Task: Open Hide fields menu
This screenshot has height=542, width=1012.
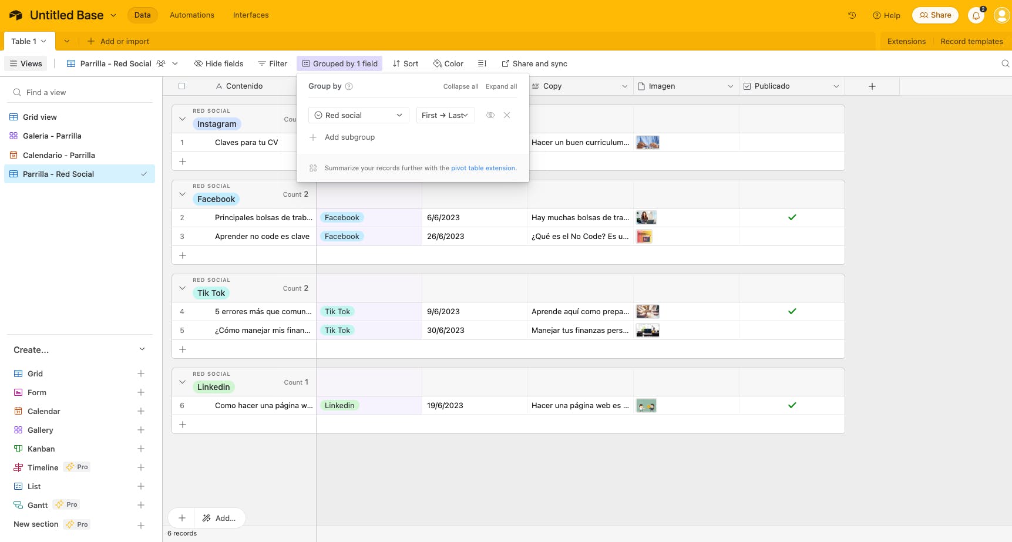Action: tap(218, 63)
